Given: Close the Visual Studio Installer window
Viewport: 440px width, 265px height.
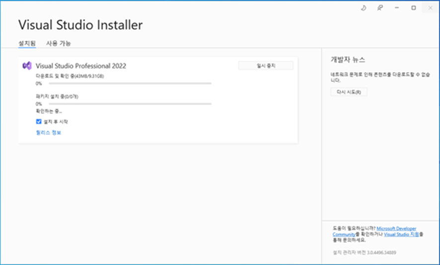Looking at the screenshot, I should (430, 8).
